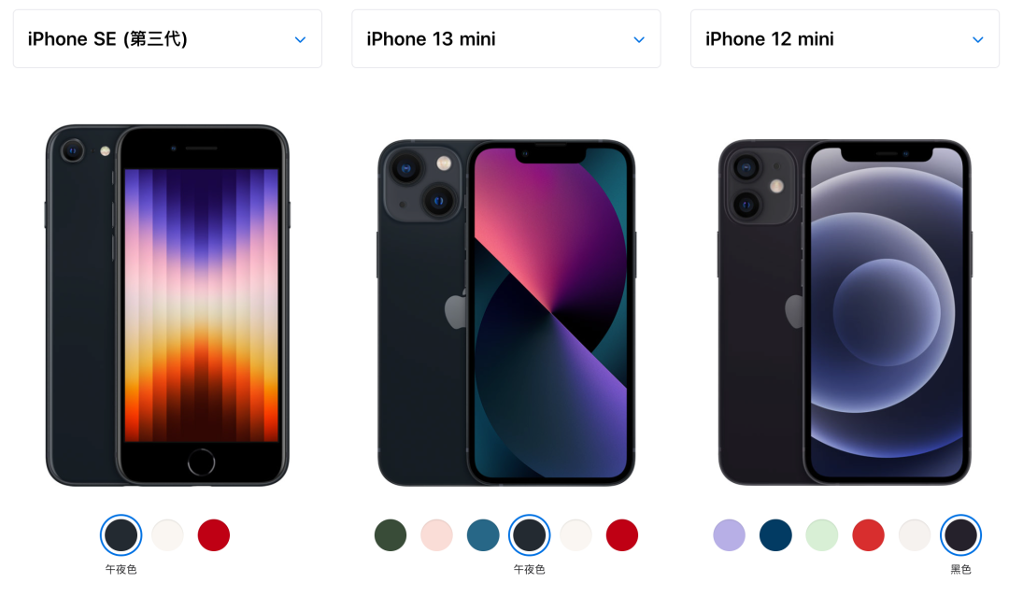This screenshot has width=1009, height=597.
Task: Choose green color for iPhone 13 mini
Action: (x=391, y=534)
